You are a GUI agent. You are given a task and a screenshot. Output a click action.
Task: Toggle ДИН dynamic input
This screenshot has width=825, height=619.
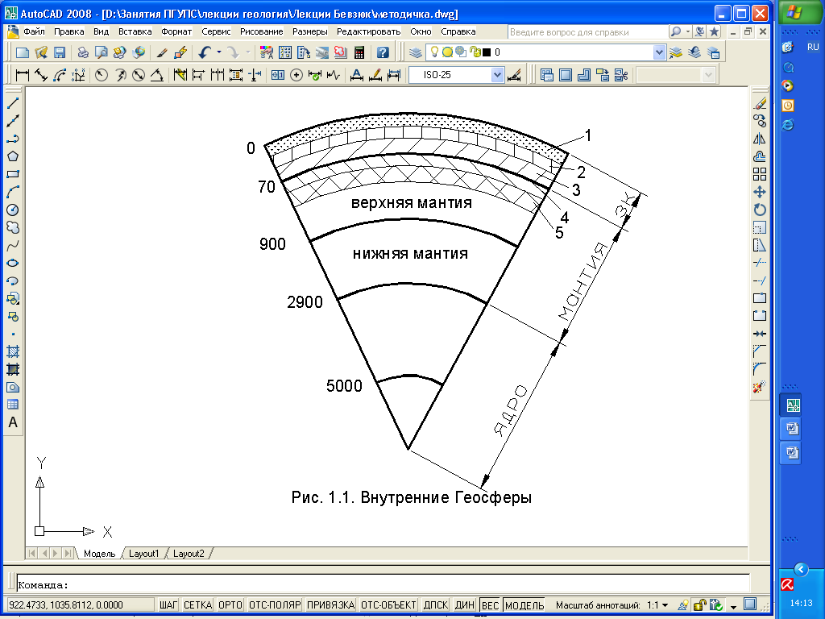[x=465, y=604]
